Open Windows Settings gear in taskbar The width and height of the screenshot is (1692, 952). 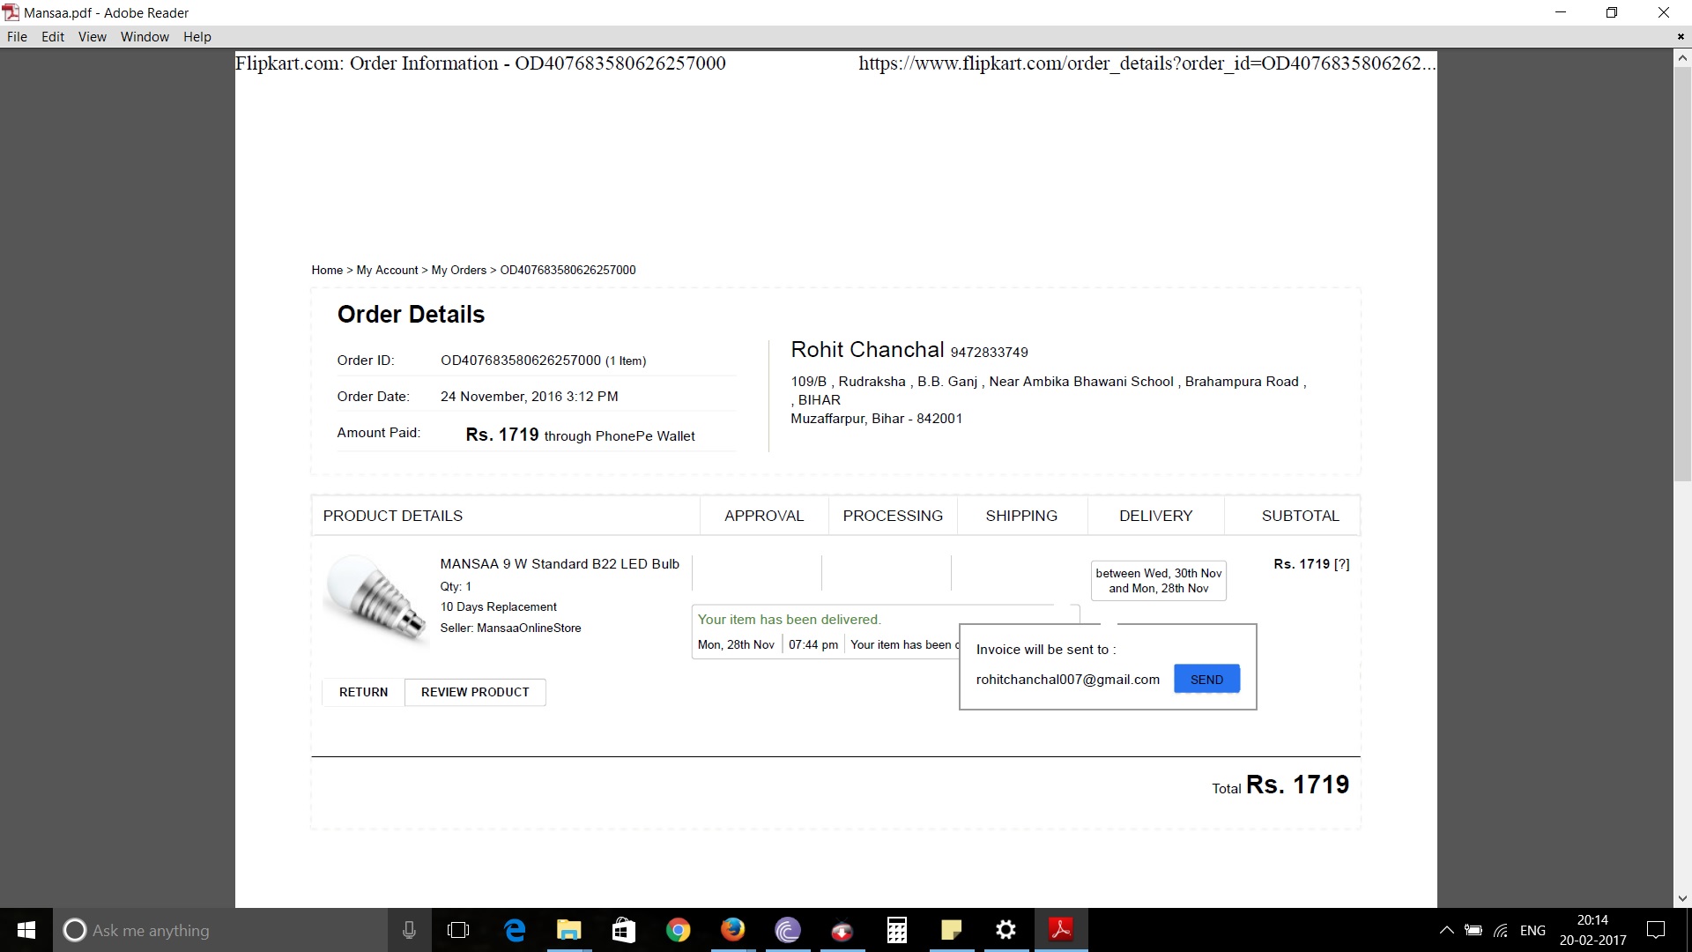(1006, 930)
